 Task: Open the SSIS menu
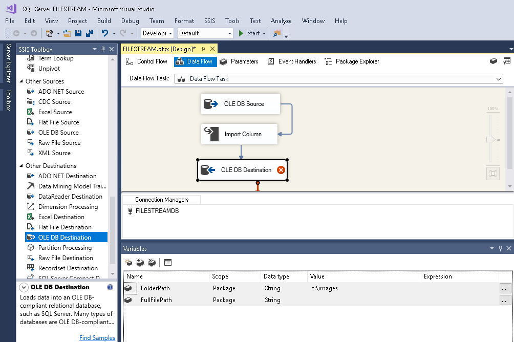tap(210, 21)
